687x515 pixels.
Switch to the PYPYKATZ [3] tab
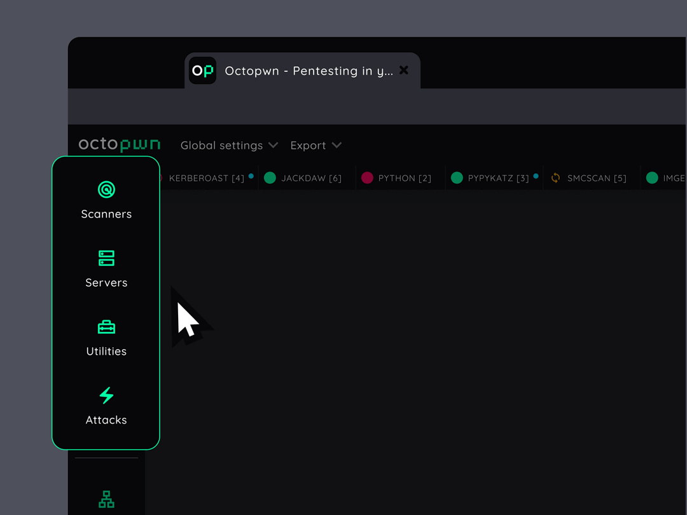[494, 178]
